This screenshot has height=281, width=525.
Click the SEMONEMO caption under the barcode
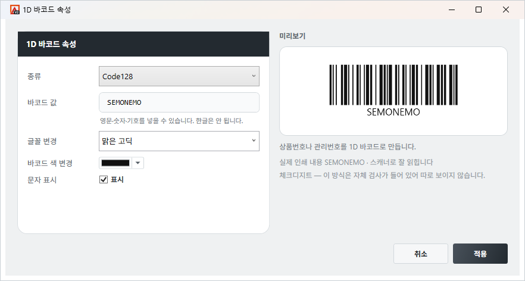click(393, 112)
